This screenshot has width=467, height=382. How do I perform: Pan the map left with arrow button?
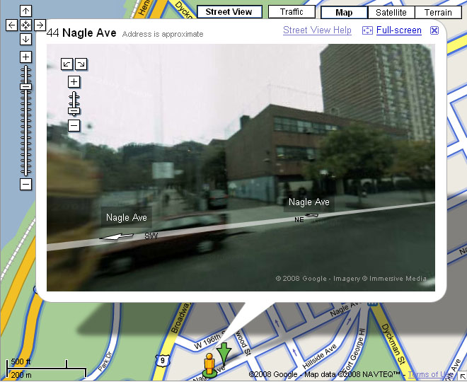[11, 25]
